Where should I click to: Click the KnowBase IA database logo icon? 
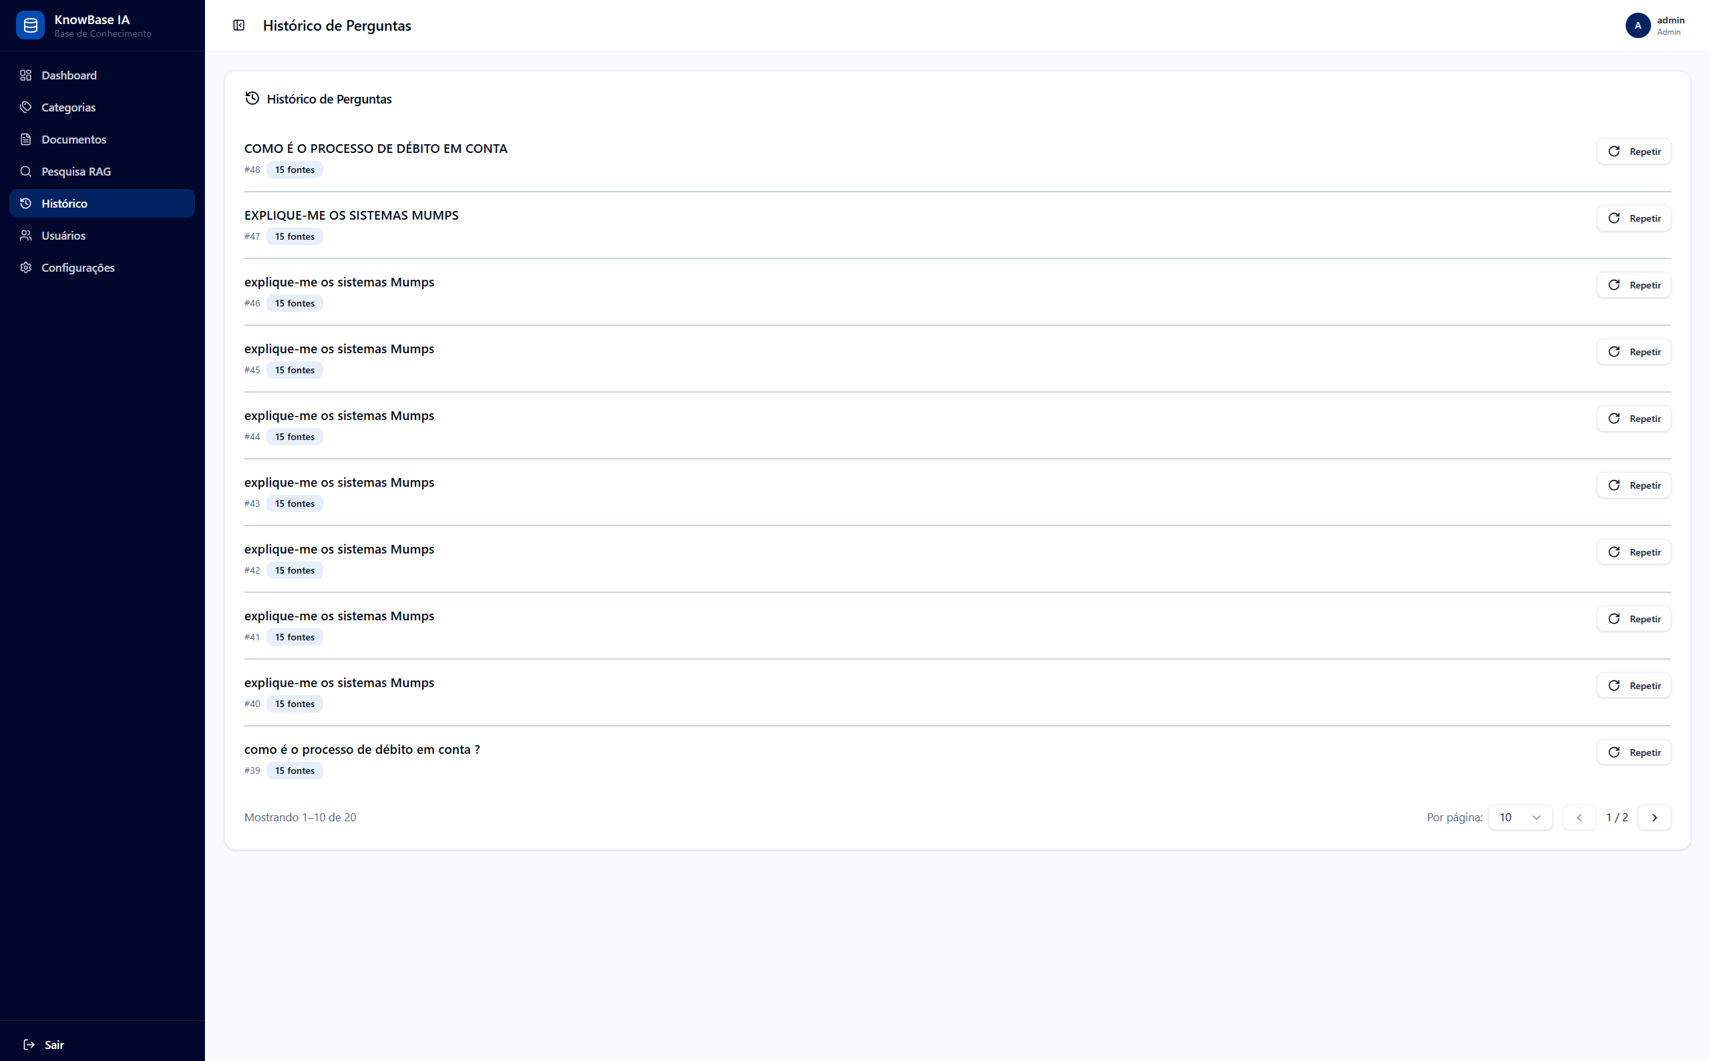tap(30, 25)
